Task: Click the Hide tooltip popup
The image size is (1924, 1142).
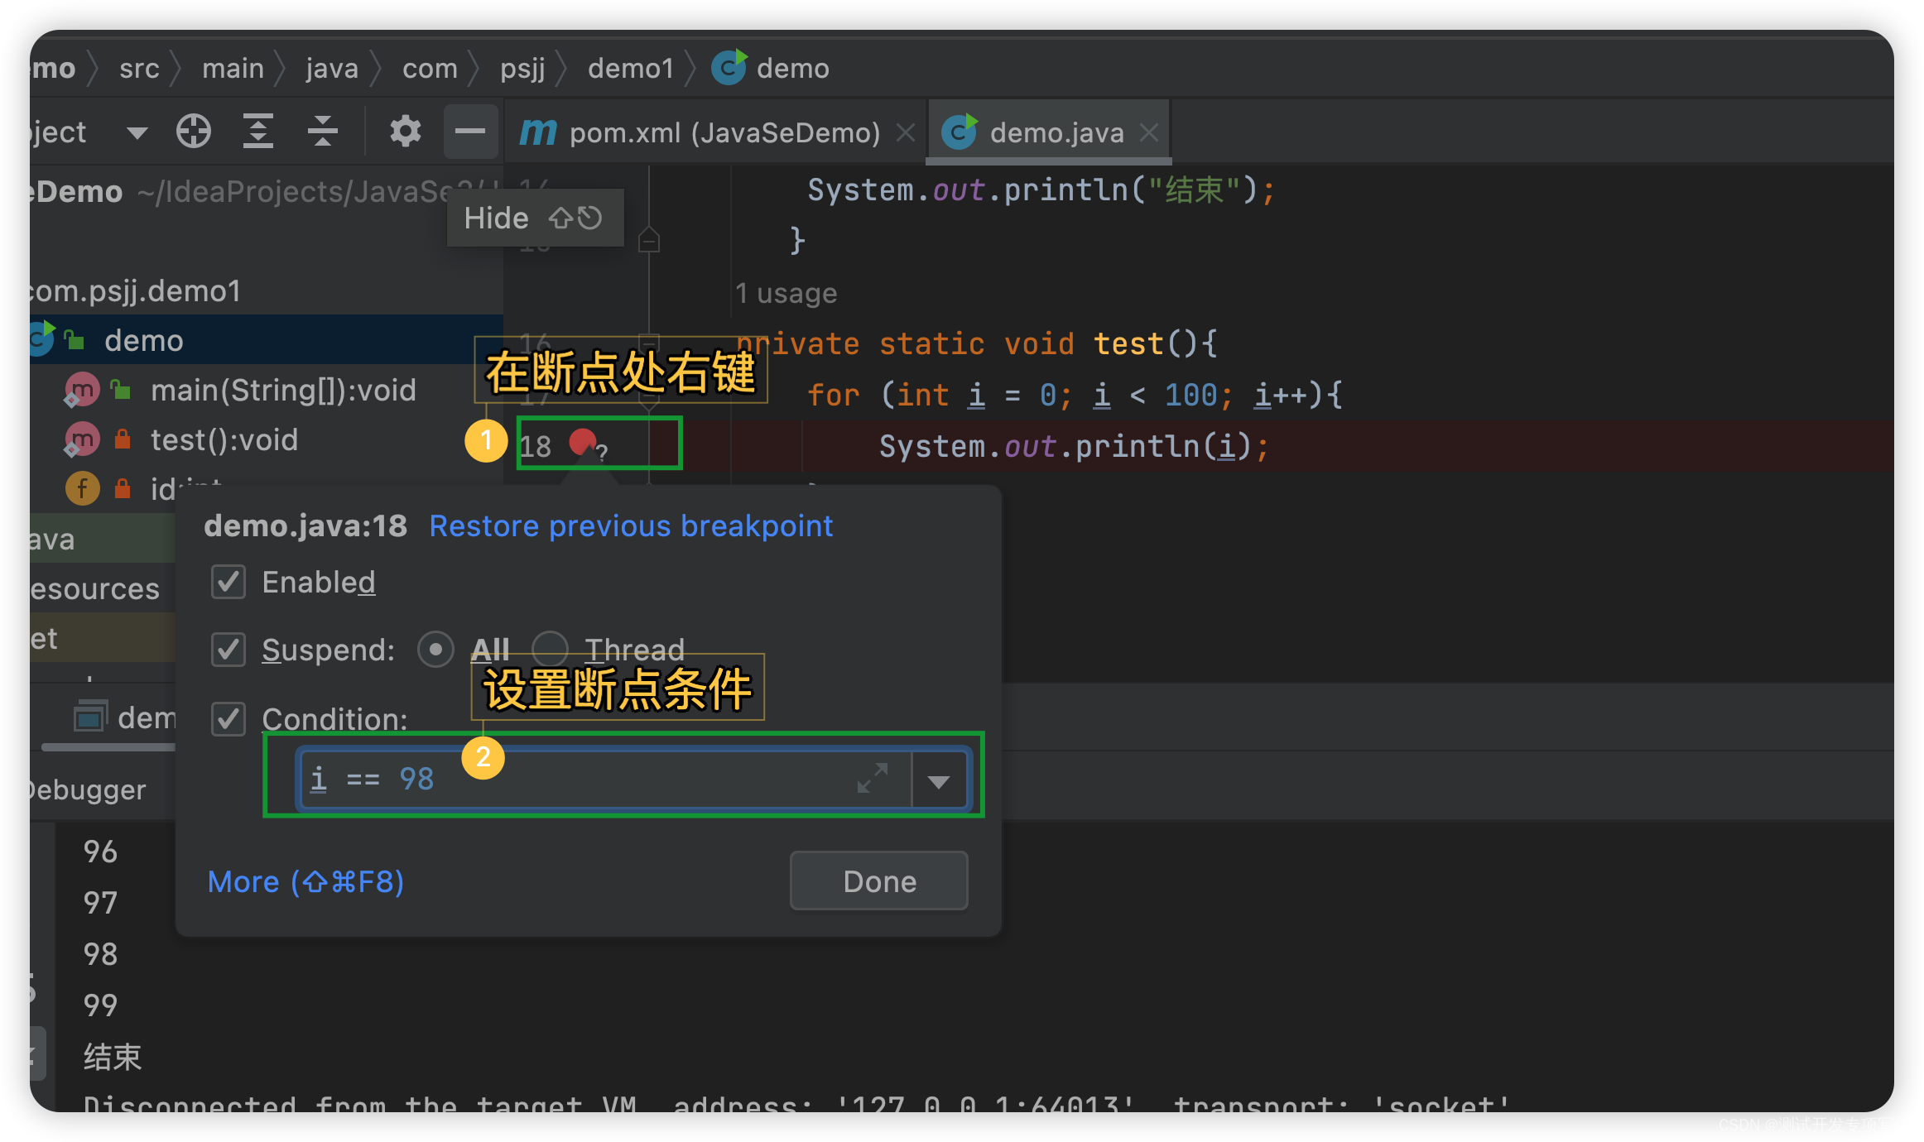Action: click(535, 218)
